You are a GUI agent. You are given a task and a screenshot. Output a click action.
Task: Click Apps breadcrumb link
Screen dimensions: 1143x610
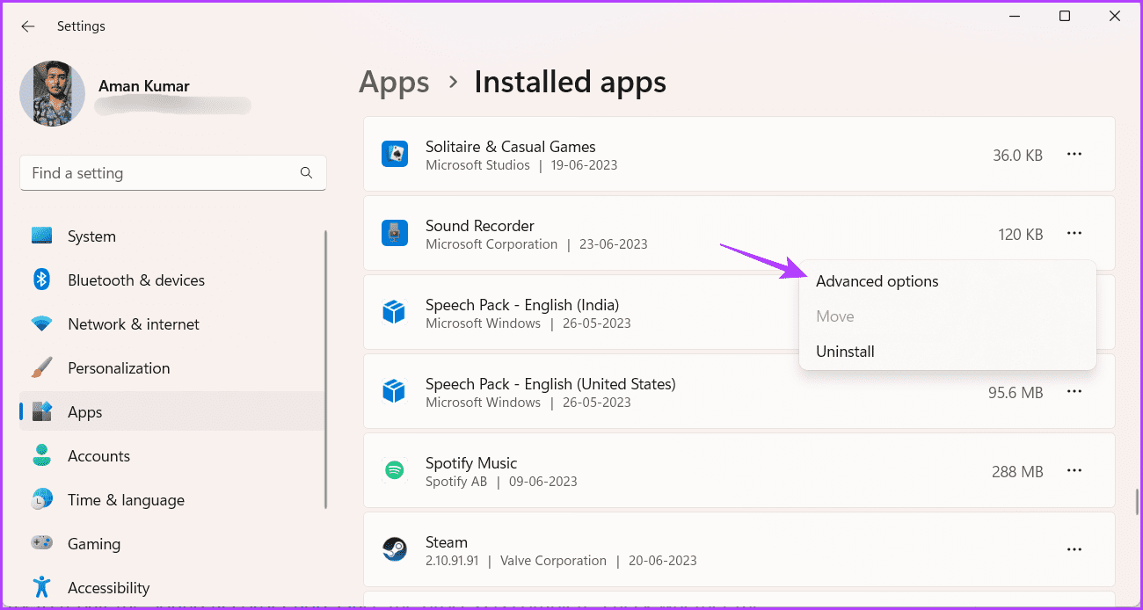(x=394, y=83)
